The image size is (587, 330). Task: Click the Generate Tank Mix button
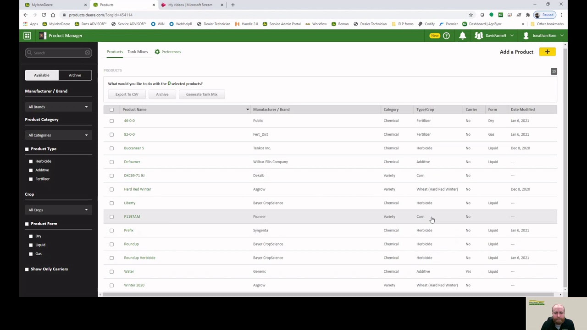[202, 94]
